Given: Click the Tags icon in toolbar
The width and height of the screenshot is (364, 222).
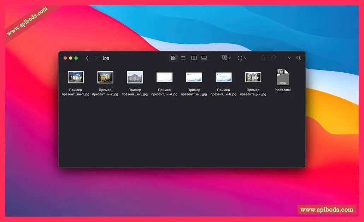Looking at the screenshot, I should tap(273, 58).
